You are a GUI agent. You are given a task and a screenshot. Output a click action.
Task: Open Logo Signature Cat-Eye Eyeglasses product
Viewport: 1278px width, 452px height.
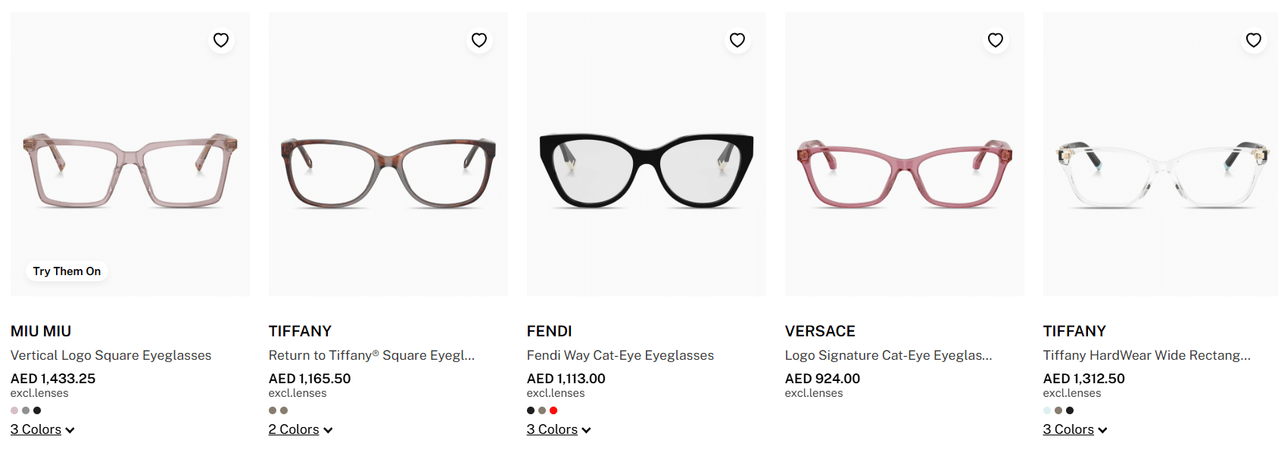click(x=888, y=355)
